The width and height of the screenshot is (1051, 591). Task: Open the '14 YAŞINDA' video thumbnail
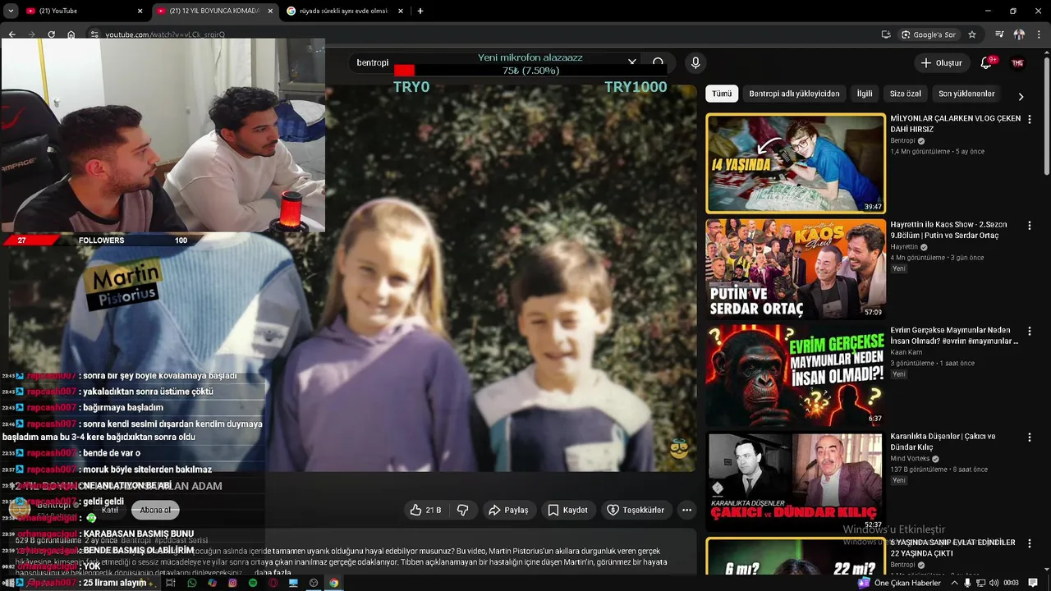796,163
